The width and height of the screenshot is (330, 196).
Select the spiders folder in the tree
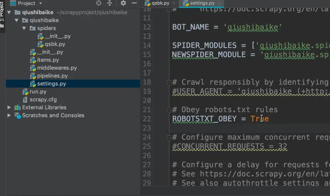coord(46,28)
